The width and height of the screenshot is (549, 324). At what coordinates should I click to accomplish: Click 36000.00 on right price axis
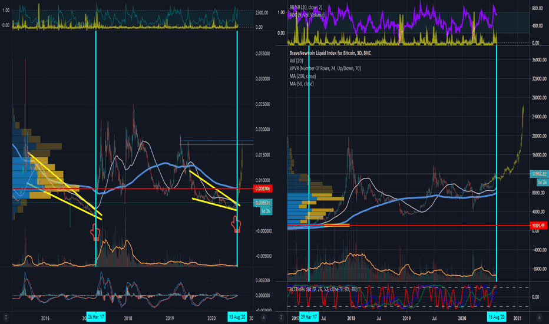(539, 60)
